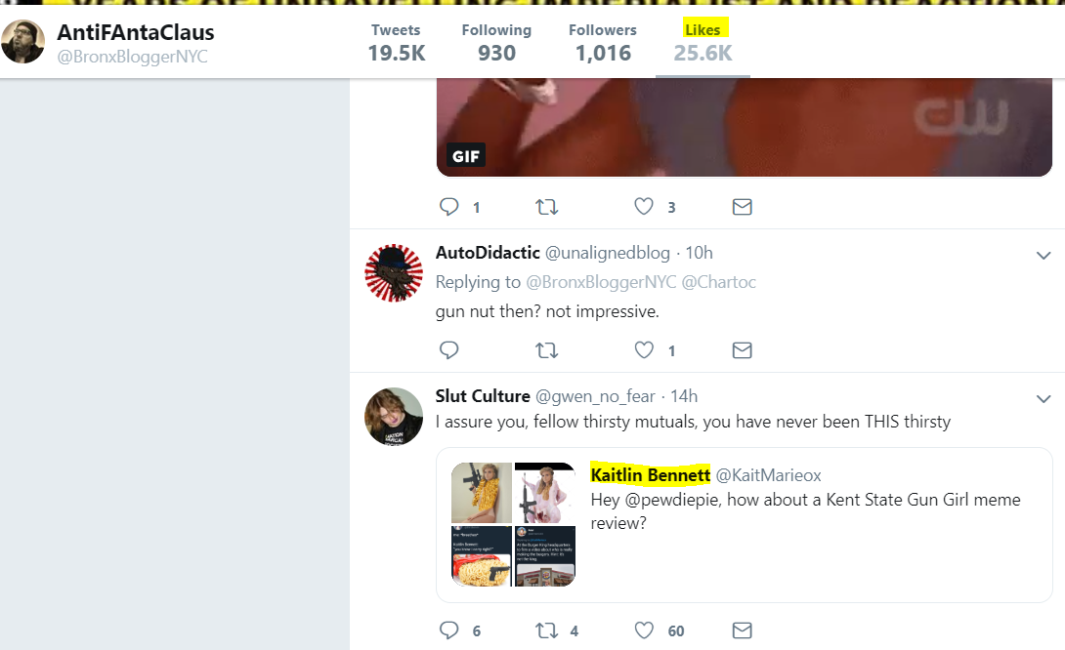Image resolution: width=1065 pixels, height=650 pixels.
Task: View the Followers 1,016 tab
Action: pyautogui.click(x=603, y=43)
